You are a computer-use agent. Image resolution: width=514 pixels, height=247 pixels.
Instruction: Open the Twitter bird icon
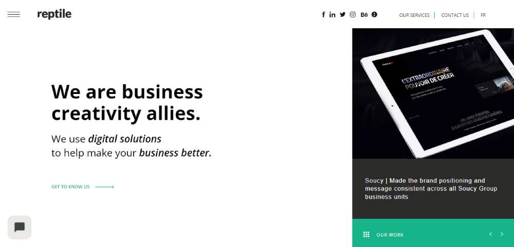[342, 14]
